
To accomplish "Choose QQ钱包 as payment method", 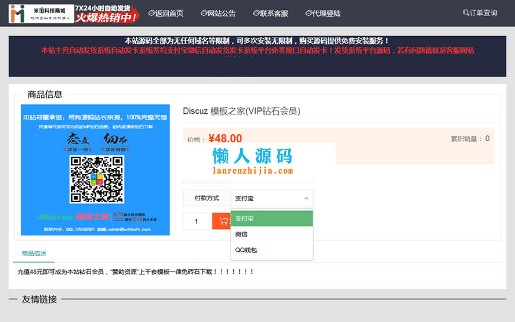I will click(x=272, y=250).
